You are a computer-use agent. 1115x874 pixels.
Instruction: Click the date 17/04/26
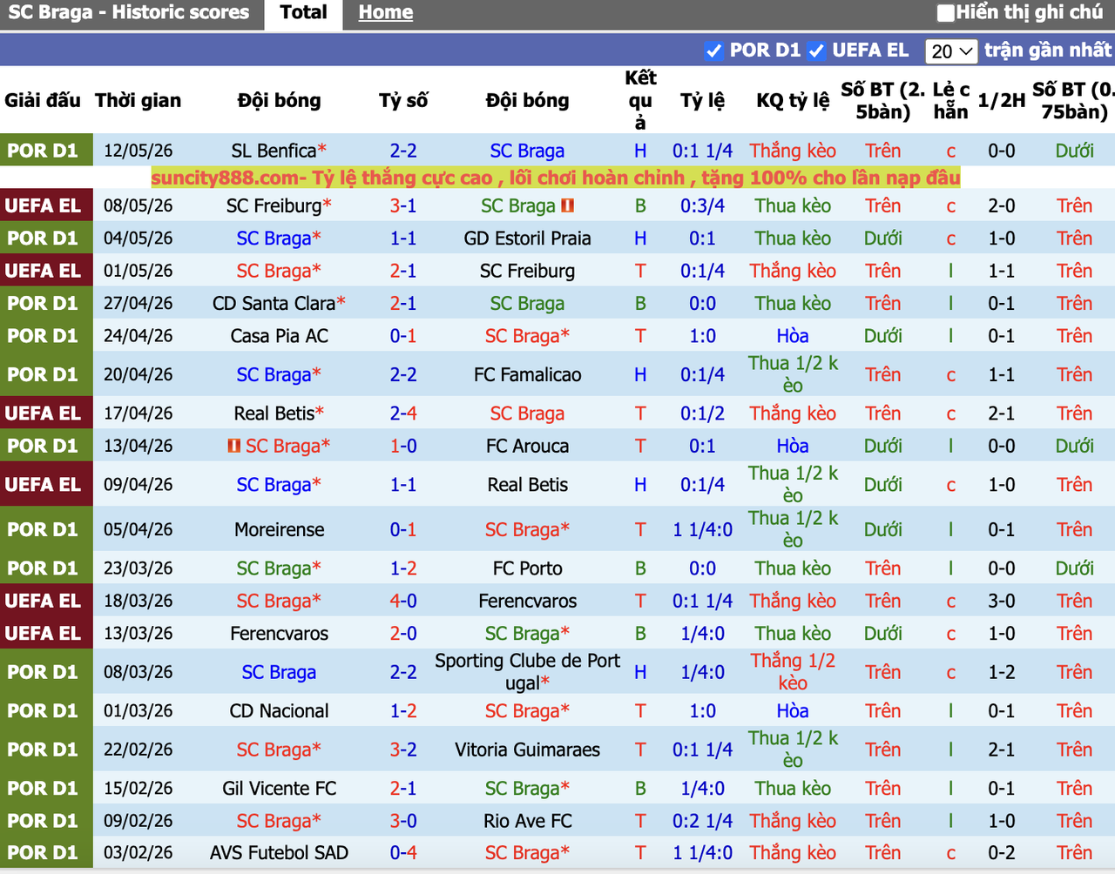click(138, 413)
